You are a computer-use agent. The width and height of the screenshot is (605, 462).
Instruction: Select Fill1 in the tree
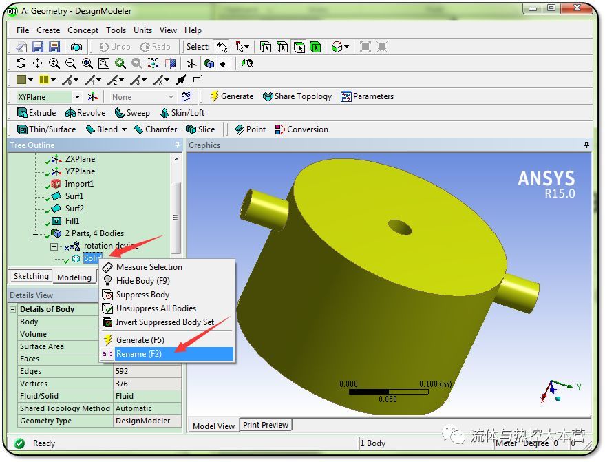tap(72, 221)
